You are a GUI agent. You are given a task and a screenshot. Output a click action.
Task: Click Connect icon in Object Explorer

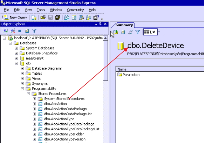[5, 31]
